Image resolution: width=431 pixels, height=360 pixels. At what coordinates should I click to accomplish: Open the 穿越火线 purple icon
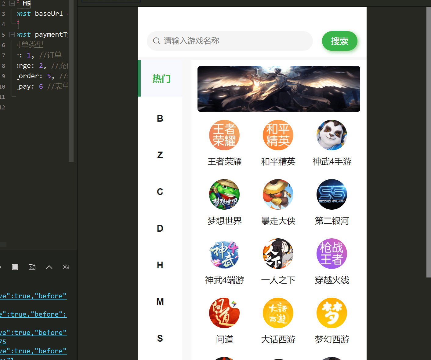pos(332,254)
